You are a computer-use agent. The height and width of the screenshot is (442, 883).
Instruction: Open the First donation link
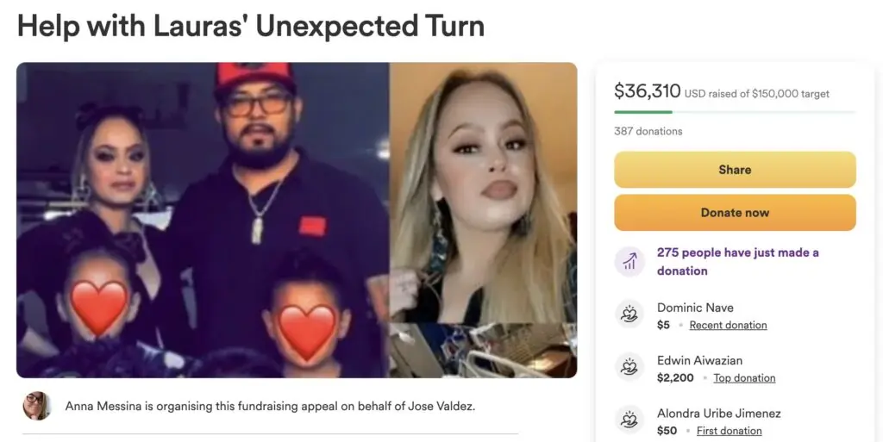pyautogui.click(x=729, y=431)
